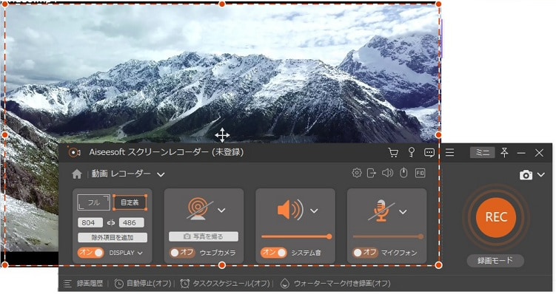Click the microphone icon
This screenshot has width=556, height=294.
coord(381,211)
